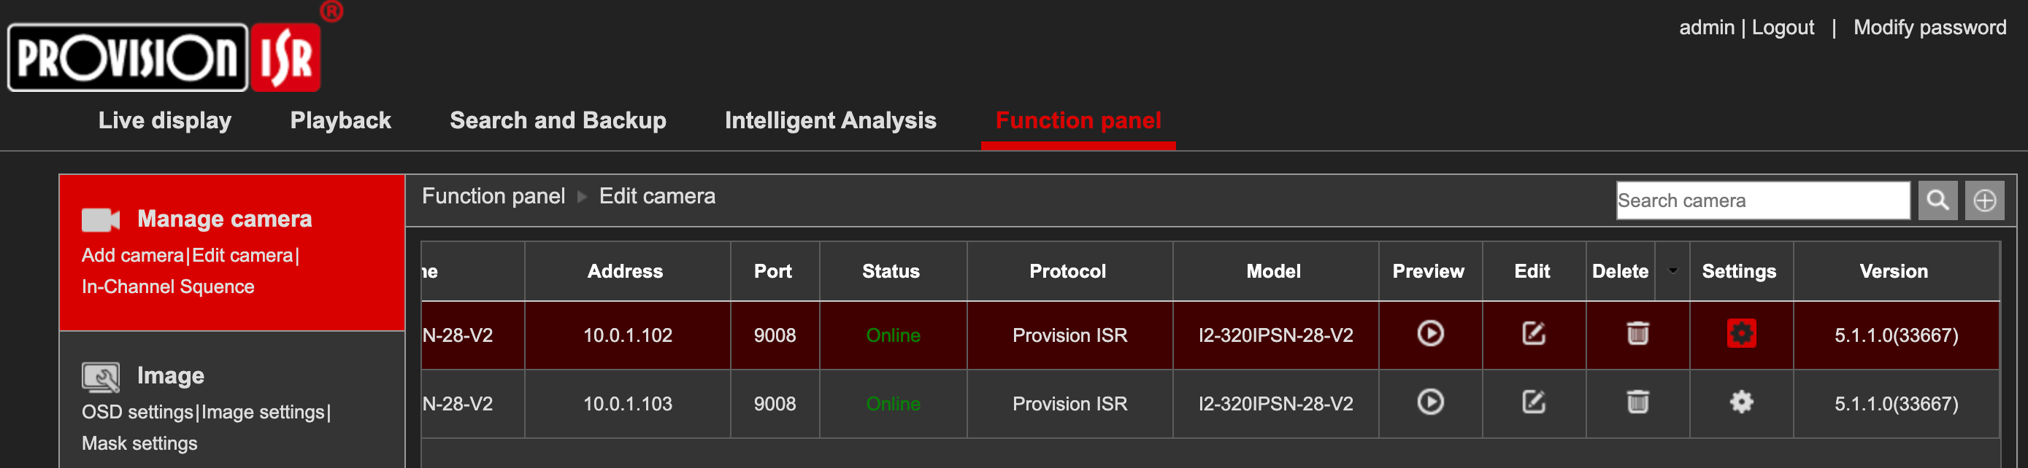This screenshot has height=468, width=2028.
Task: Click the search magnifier icon button
Action: pyautogui.click(x=1937, y=200)
